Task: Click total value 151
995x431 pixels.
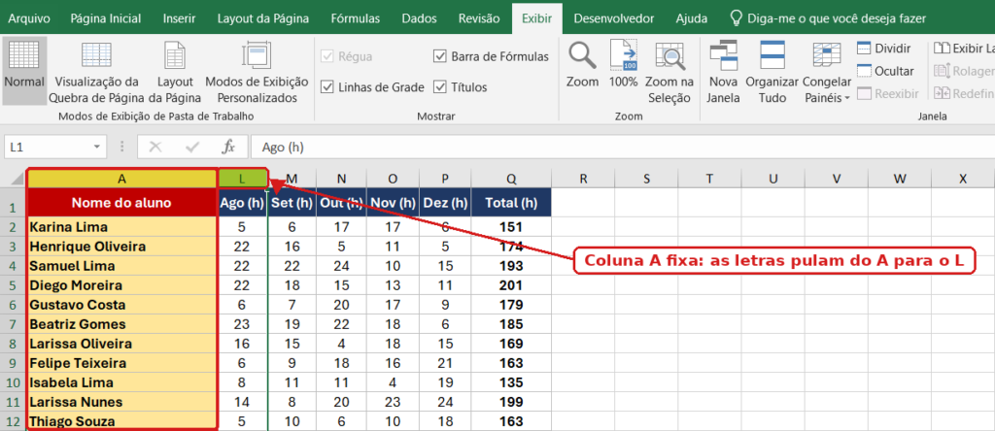Action: coord(511,227)
